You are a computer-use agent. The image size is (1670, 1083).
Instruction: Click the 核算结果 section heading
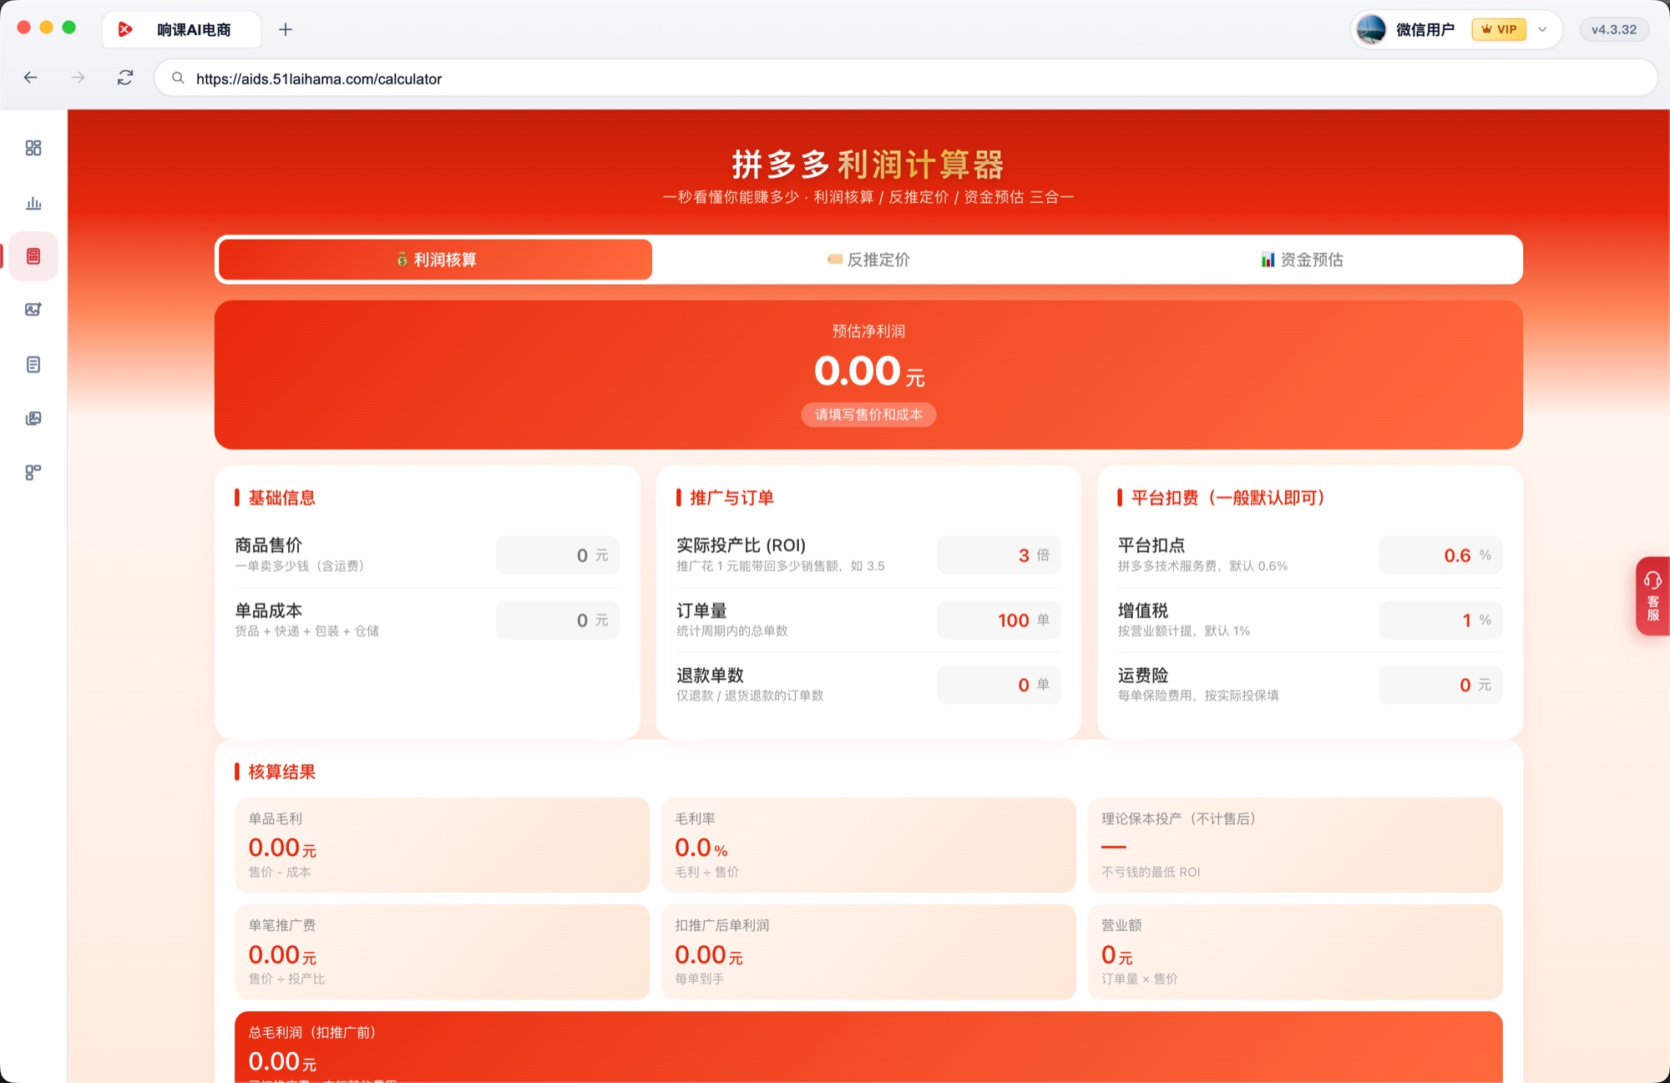pos(281,772)
